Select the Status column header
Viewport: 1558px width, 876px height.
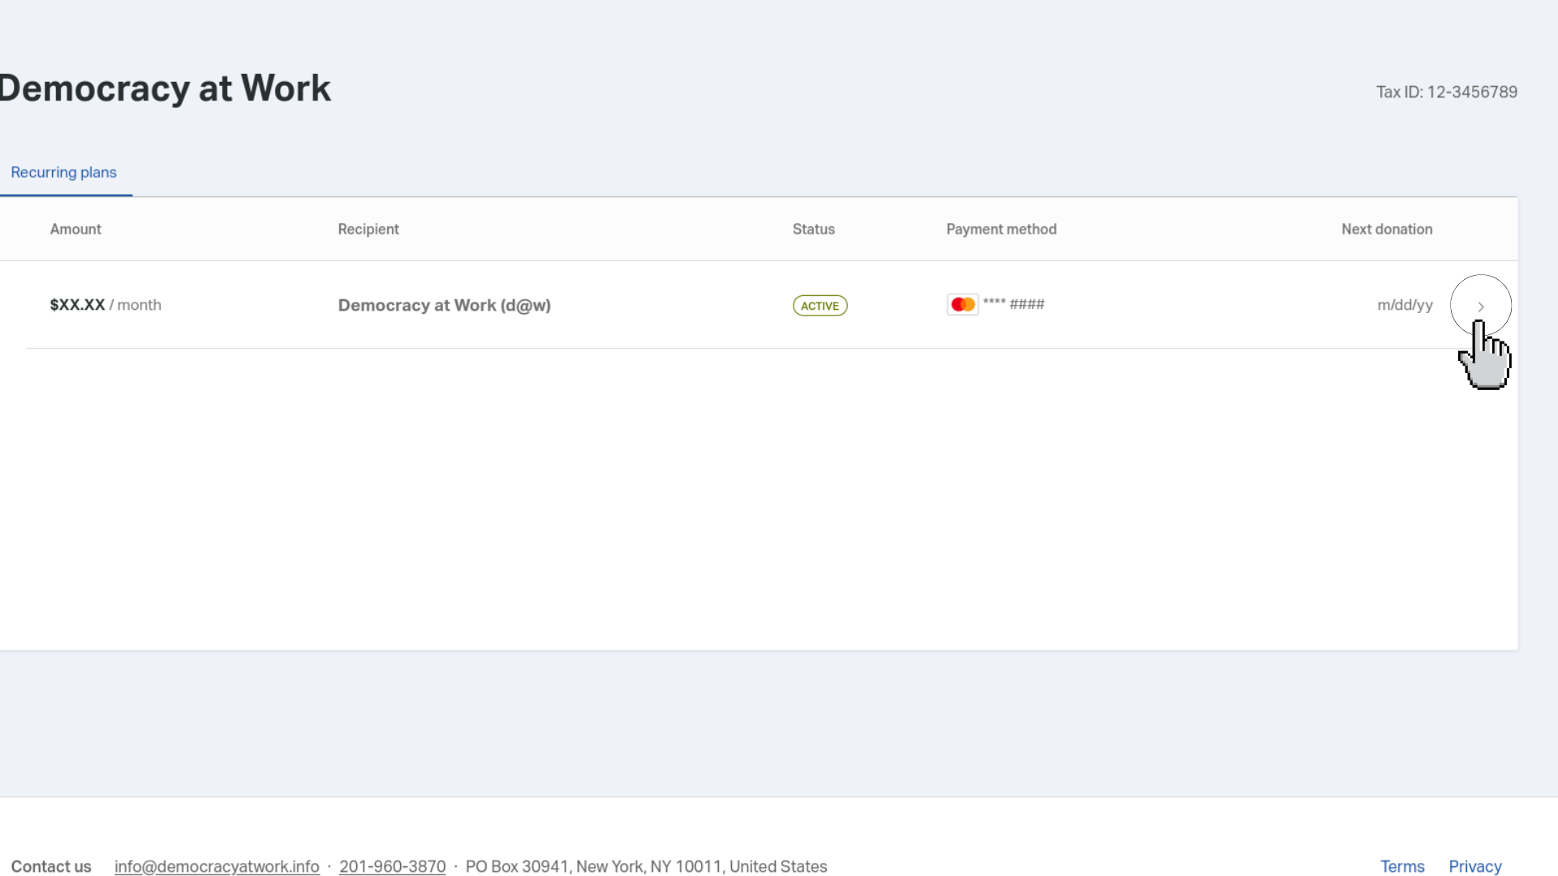coord(813,230)
